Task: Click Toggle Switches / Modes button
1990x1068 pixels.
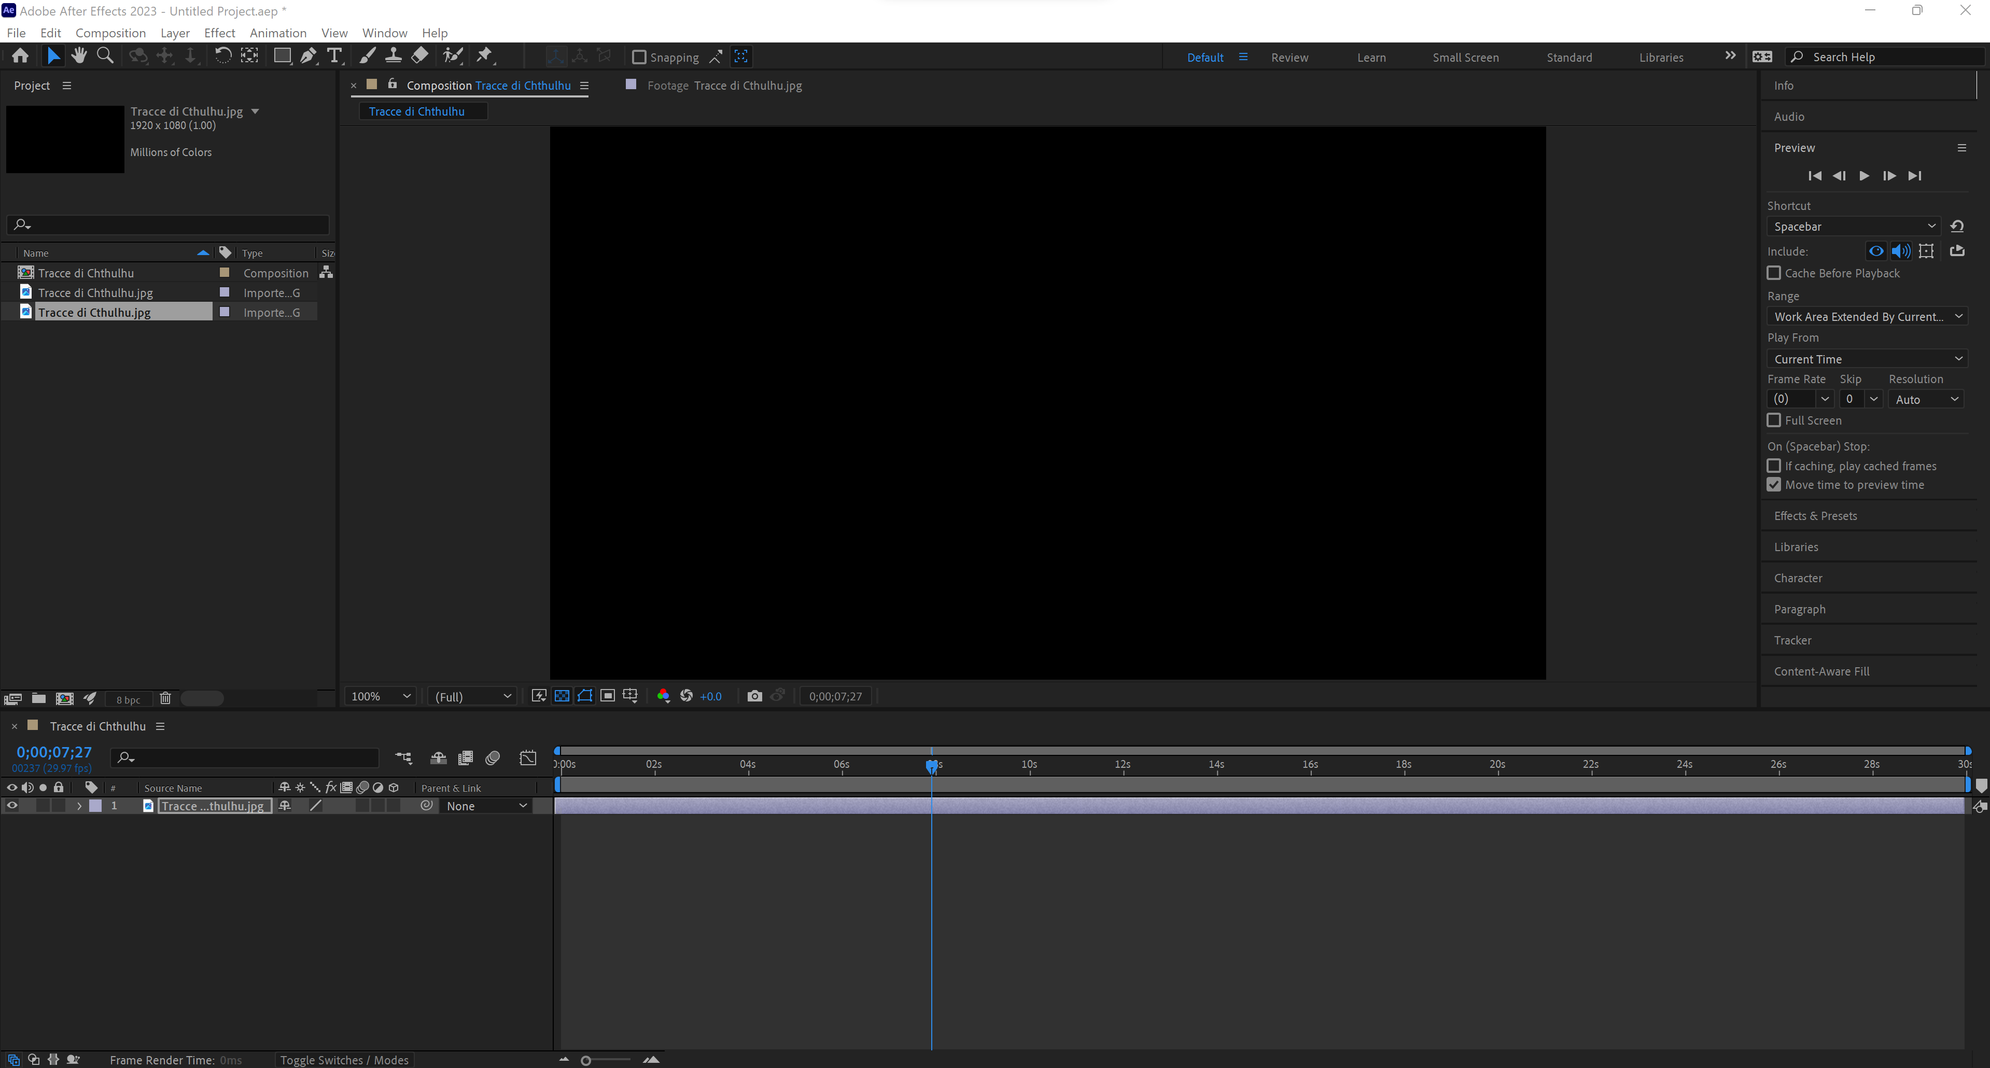Action: pos(344,1060)
